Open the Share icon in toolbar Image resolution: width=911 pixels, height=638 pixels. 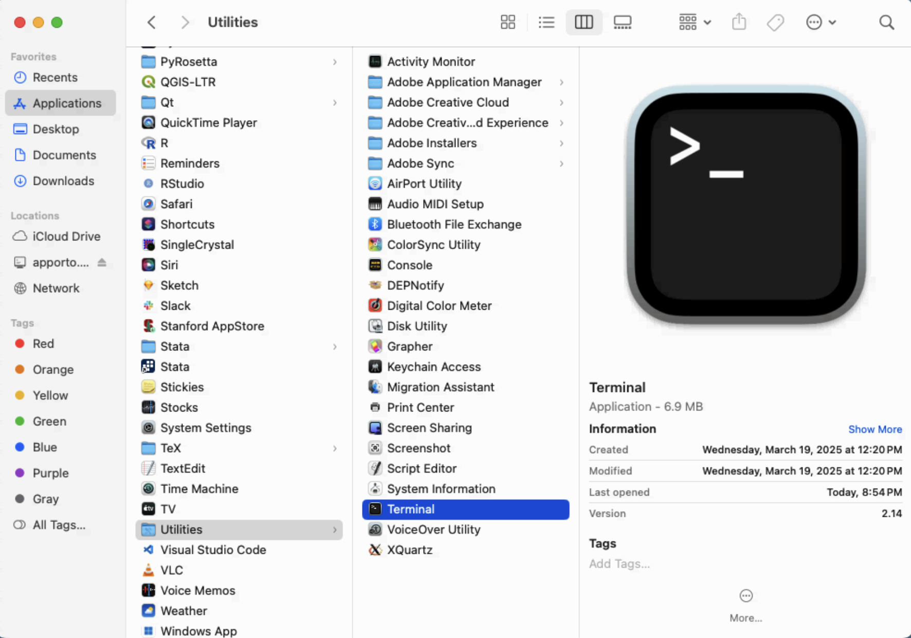coord(739,22)
